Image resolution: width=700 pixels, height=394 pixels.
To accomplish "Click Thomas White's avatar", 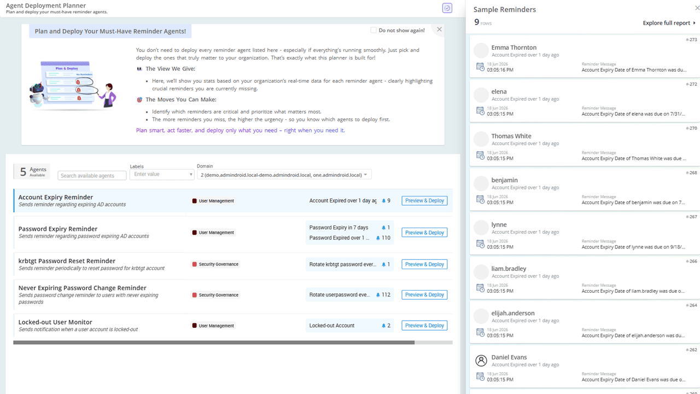I will 481,139.
